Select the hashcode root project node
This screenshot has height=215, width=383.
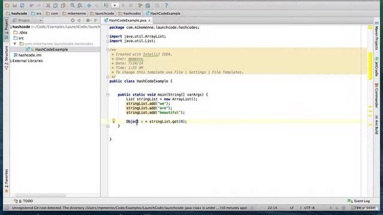55,26
